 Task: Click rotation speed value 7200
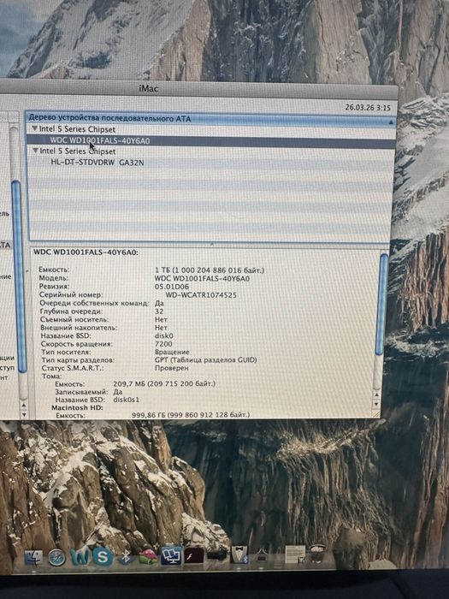163,344
